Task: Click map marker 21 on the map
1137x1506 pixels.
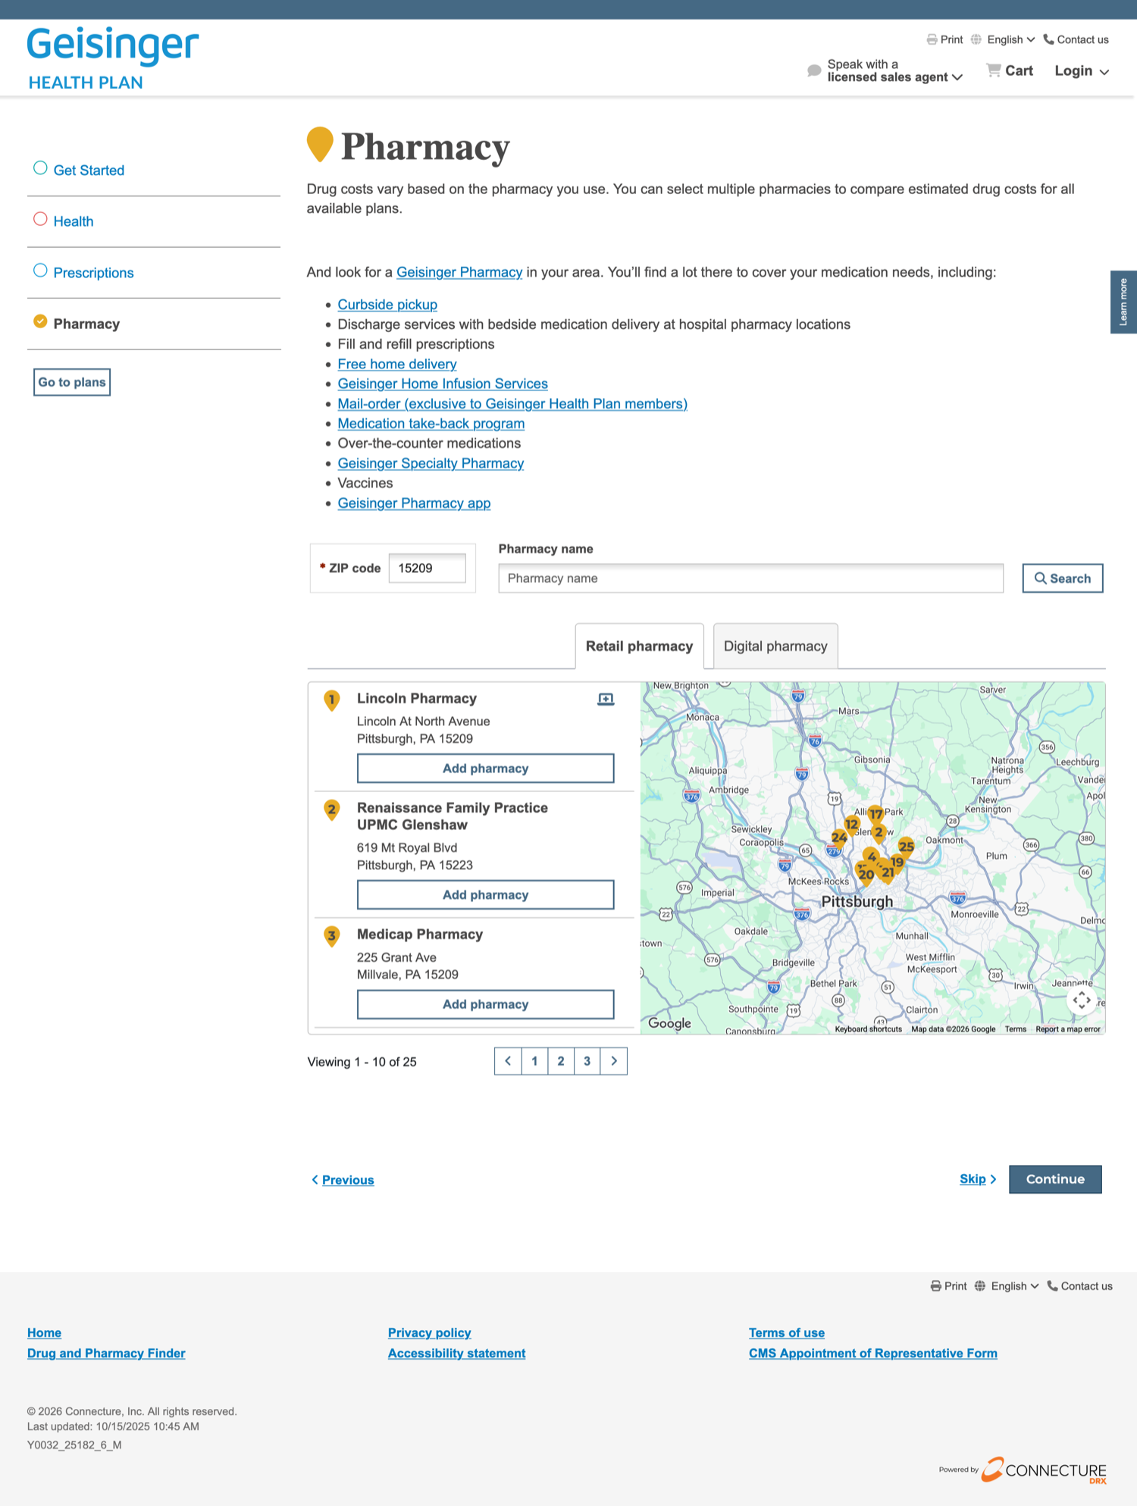Action: 887,872
